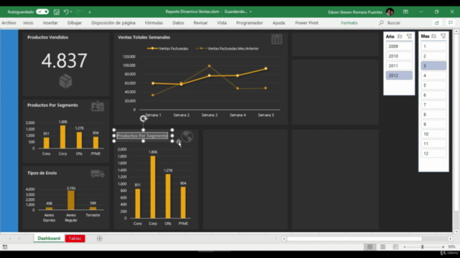Open the Fórmulas tab
The width and height of the screenshot is (460, 258).
tap(154, 22)
